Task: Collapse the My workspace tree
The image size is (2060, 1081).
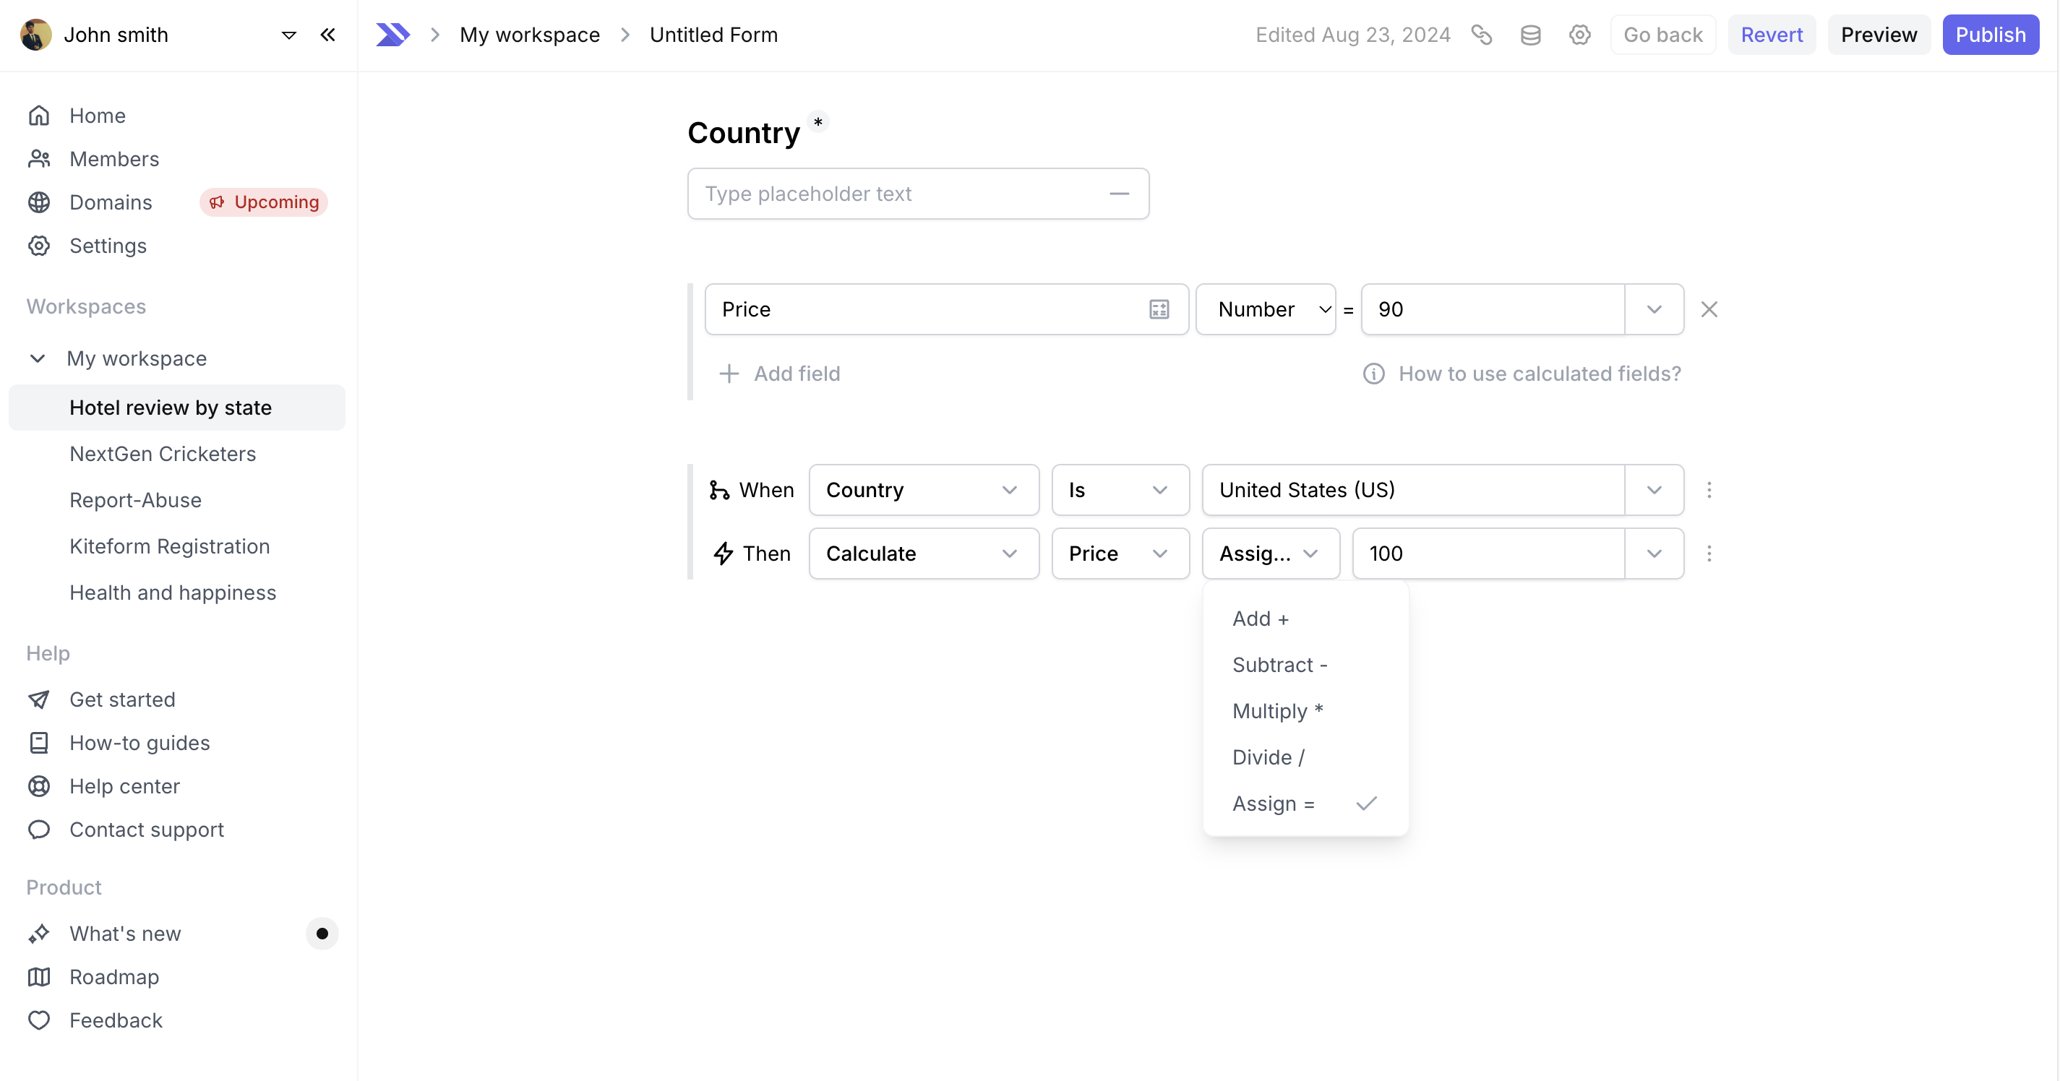Action: tap(37, 358)
